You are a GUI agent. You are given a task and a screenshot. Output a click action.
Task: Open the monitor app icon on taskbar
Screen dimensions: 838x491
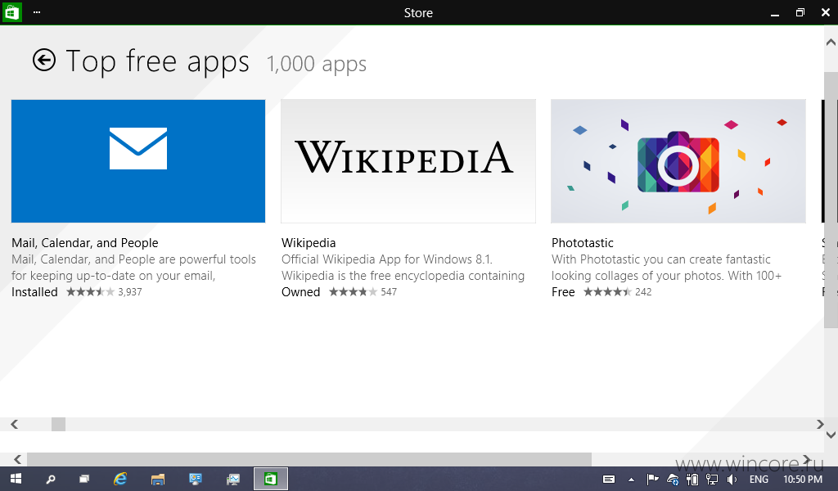(x=195, y=480)
